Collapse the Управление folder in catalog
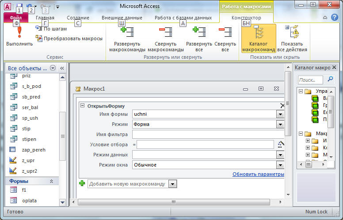This screenshot has height=220, width=343. click(x=301, y=91)
